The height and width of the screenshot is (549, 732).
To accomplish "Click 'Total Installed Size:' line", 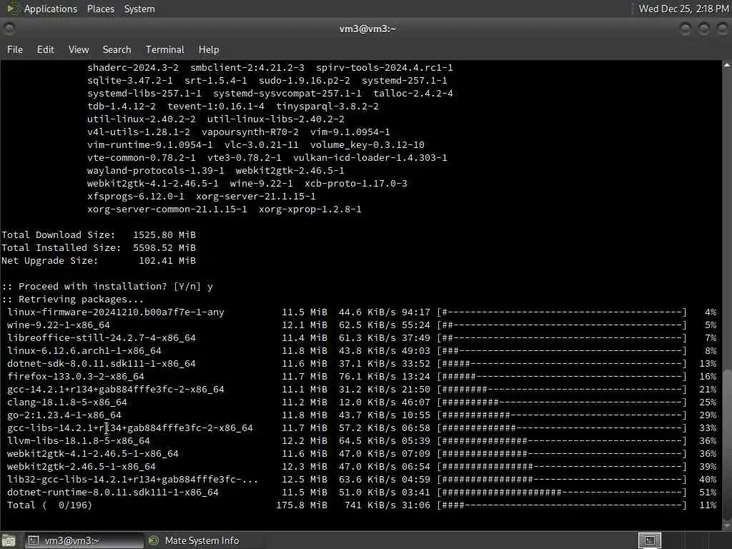I will (x=99, y=248).
